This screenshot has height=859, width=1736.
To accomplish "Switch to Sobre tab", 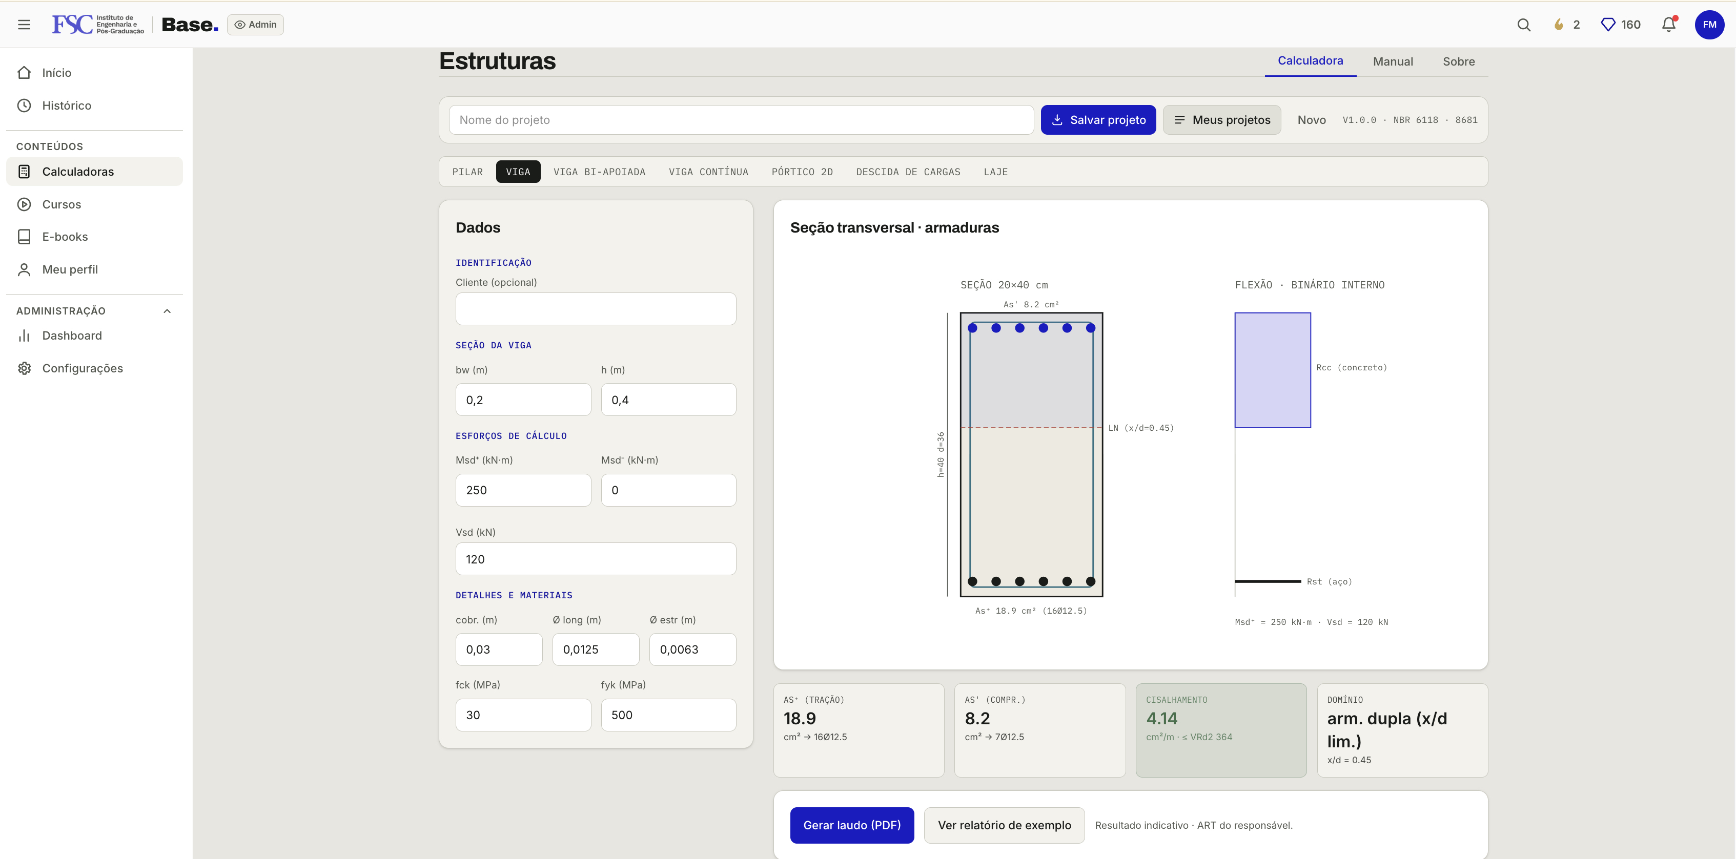I will (1458, 62).
